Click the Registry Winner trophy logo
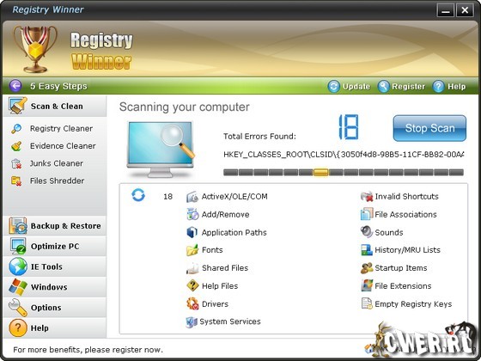This screenshot has height=361, width=481. [35, 49]
